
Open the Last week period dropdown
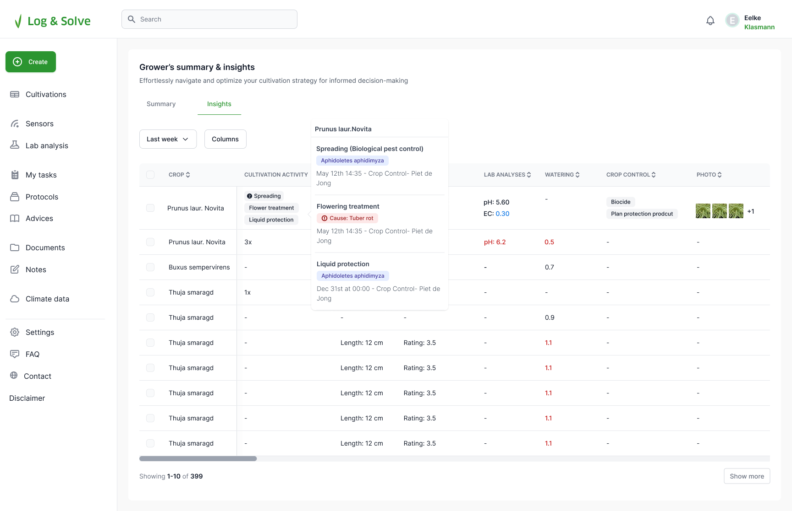point(168,139)
